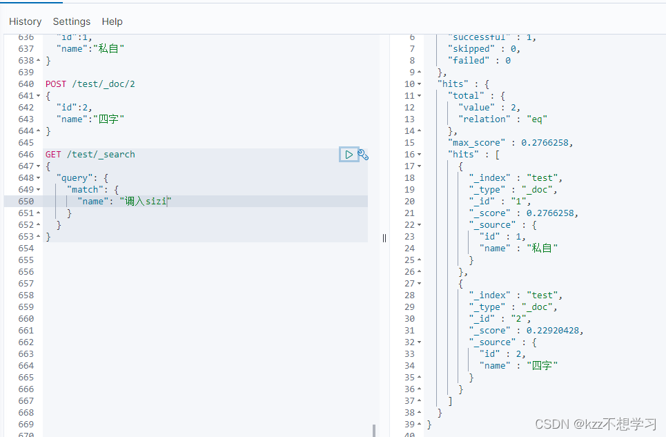The height and width of the screenshot is (437, 666).
Task: Toggle output fold arrow at line 35
Action: coord(419,378)
